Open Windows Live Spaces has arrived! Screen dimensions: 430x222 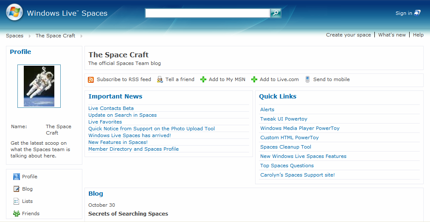[x=130, y=135]
